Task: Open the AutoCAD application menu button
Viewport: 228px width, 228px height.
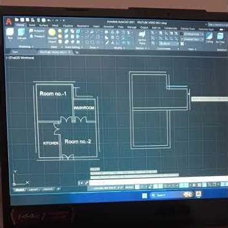Action: (8, 22)
